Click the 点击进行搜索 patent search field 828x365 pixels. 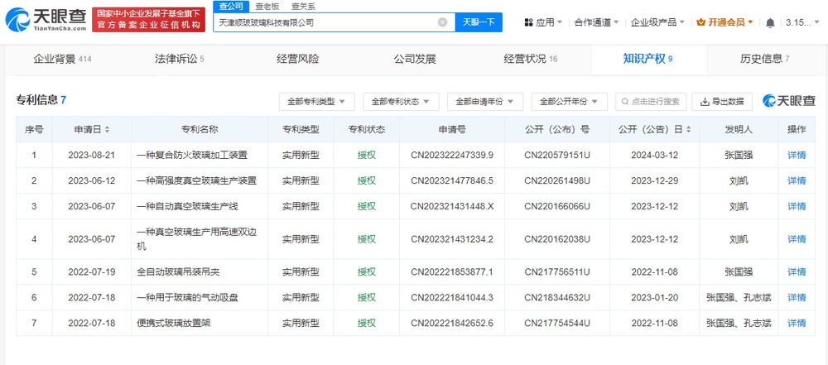point(652,102)
